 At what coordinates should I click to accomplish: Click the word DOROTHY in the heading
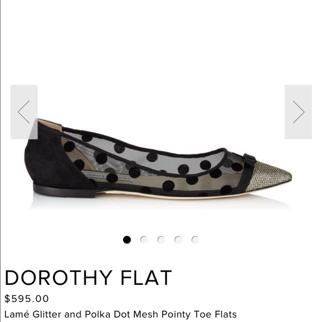point(58,278)
